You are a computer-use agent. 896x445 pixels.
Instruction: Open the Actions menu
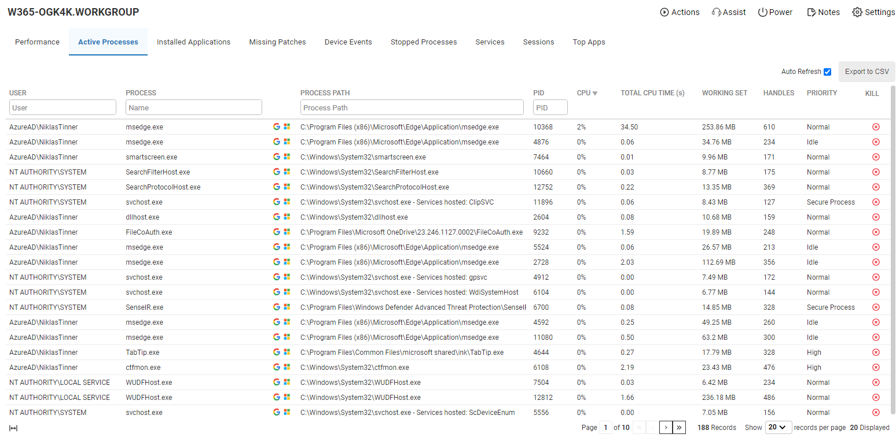click(680, 12)
